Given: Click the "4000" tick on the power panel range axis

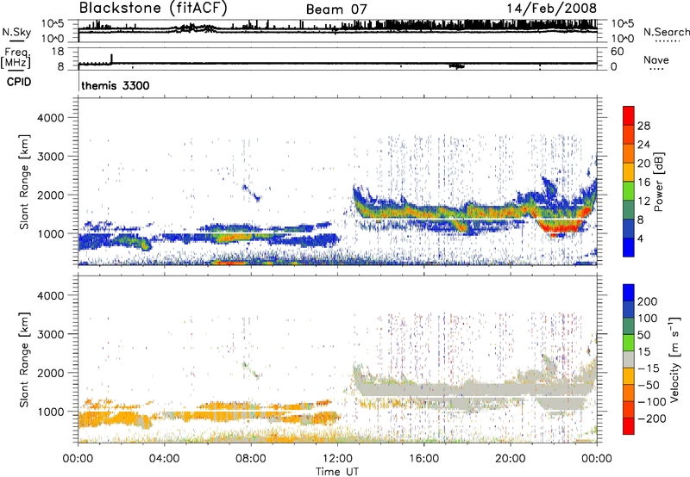Looking at the screenshot, I should [x=51, y=118].
